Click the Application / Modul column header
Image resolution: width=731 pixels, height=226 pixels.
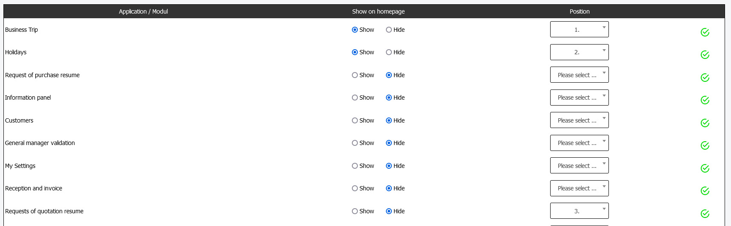click(x=143, y=11)
